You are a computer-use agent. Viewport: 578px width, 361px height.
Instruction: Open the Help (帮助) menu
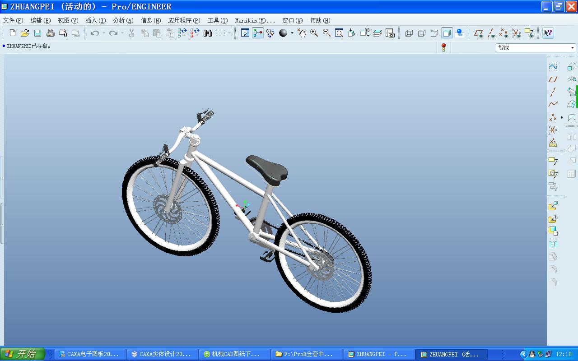coord(320,20)
